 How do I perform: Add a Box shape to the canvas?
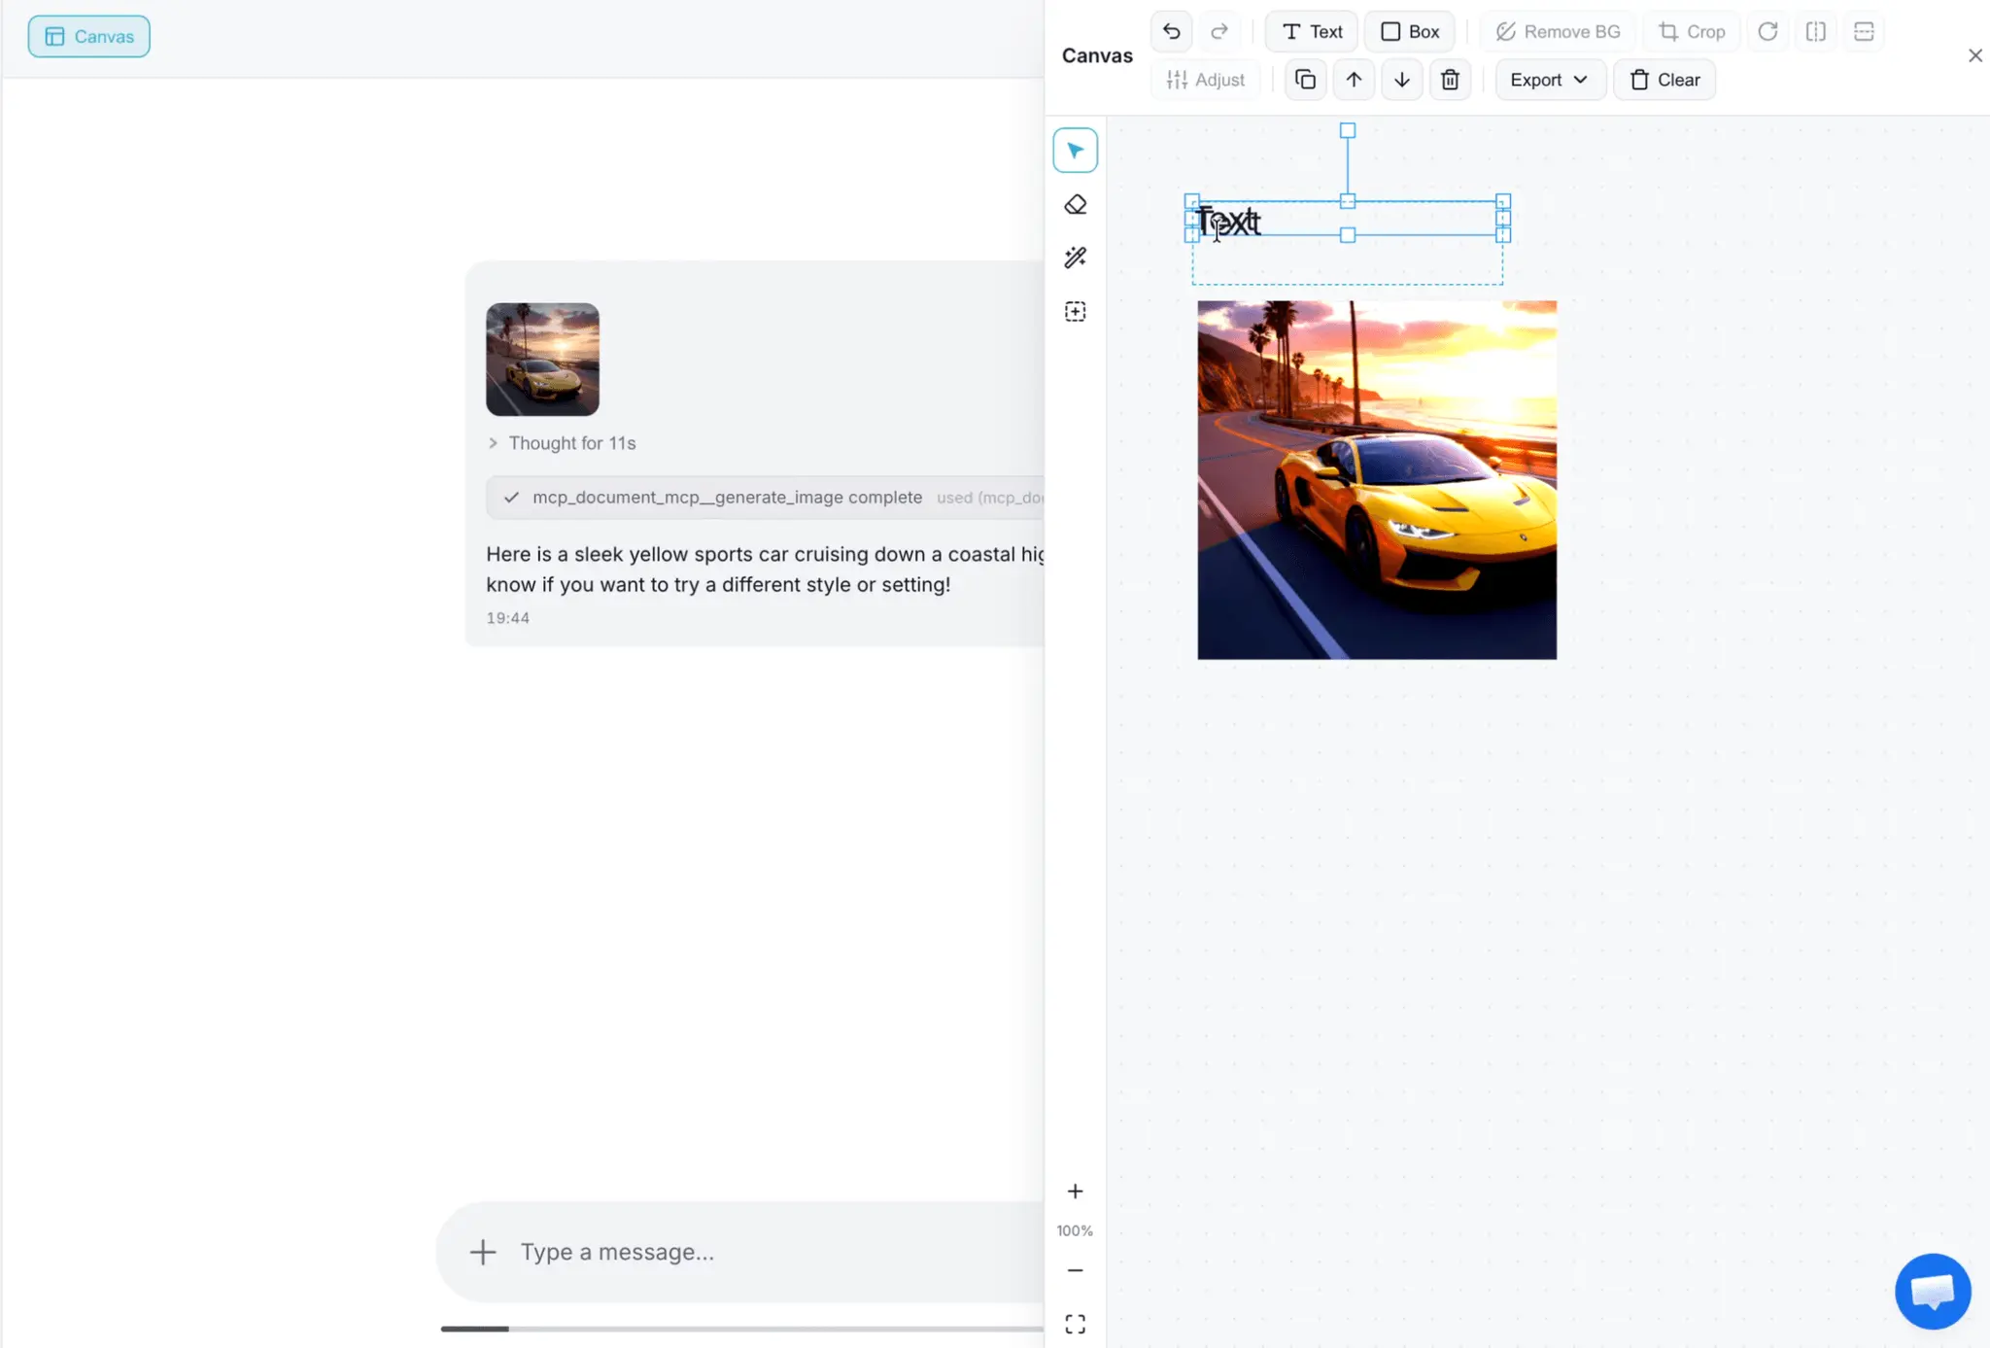click(x=1409, y=31)
